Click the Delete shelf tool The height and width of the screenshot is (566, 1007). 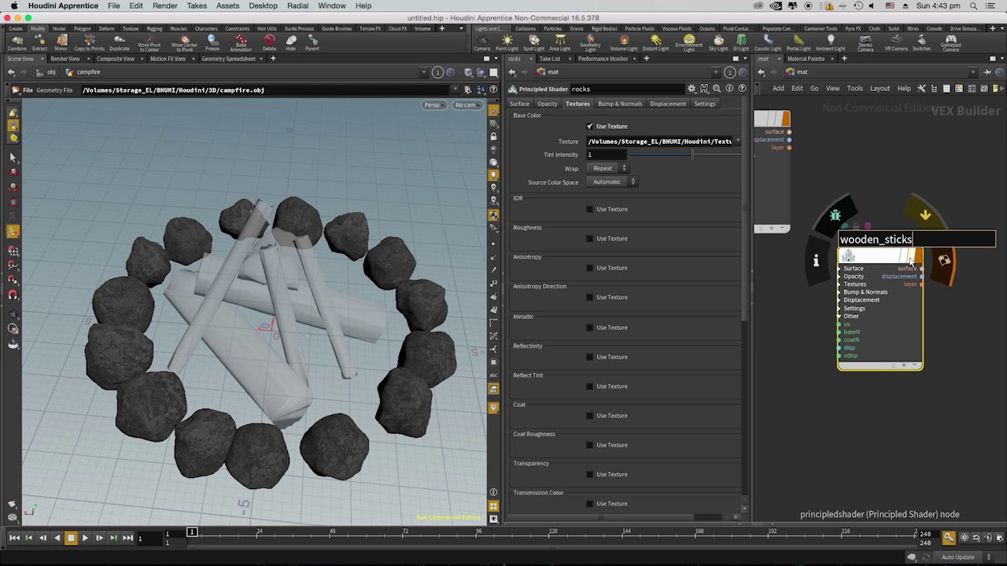[270, 42]
